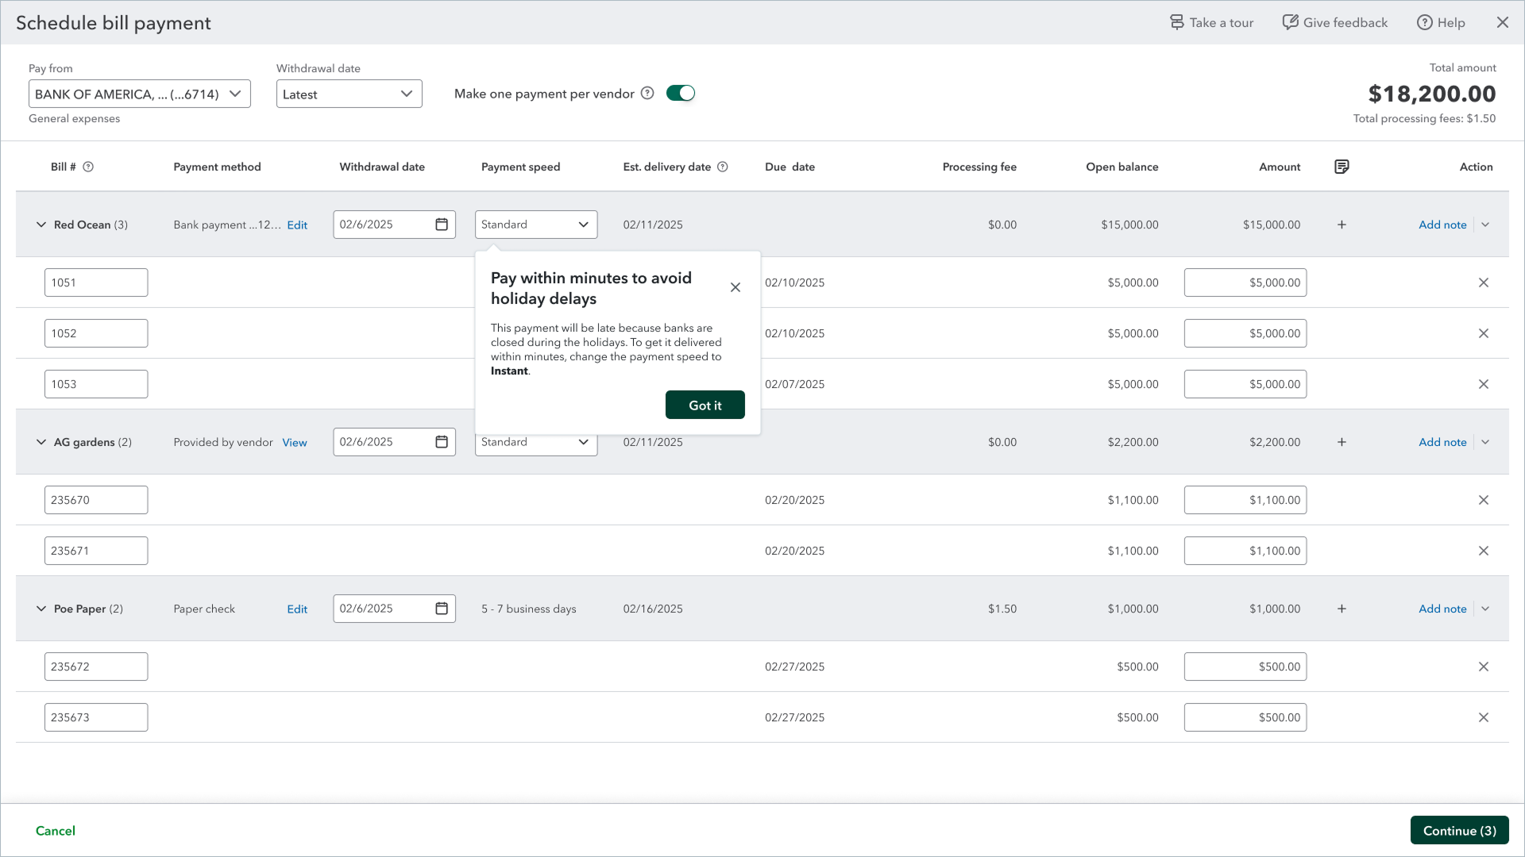Click Red Ocean withdrawal date field 02/6/2025
This screenshot has height=857, width=1525.
pyautogui.click(x=394, y=225)
